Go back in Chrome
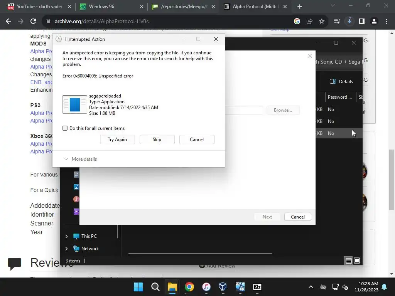 (x=8, y=22)
